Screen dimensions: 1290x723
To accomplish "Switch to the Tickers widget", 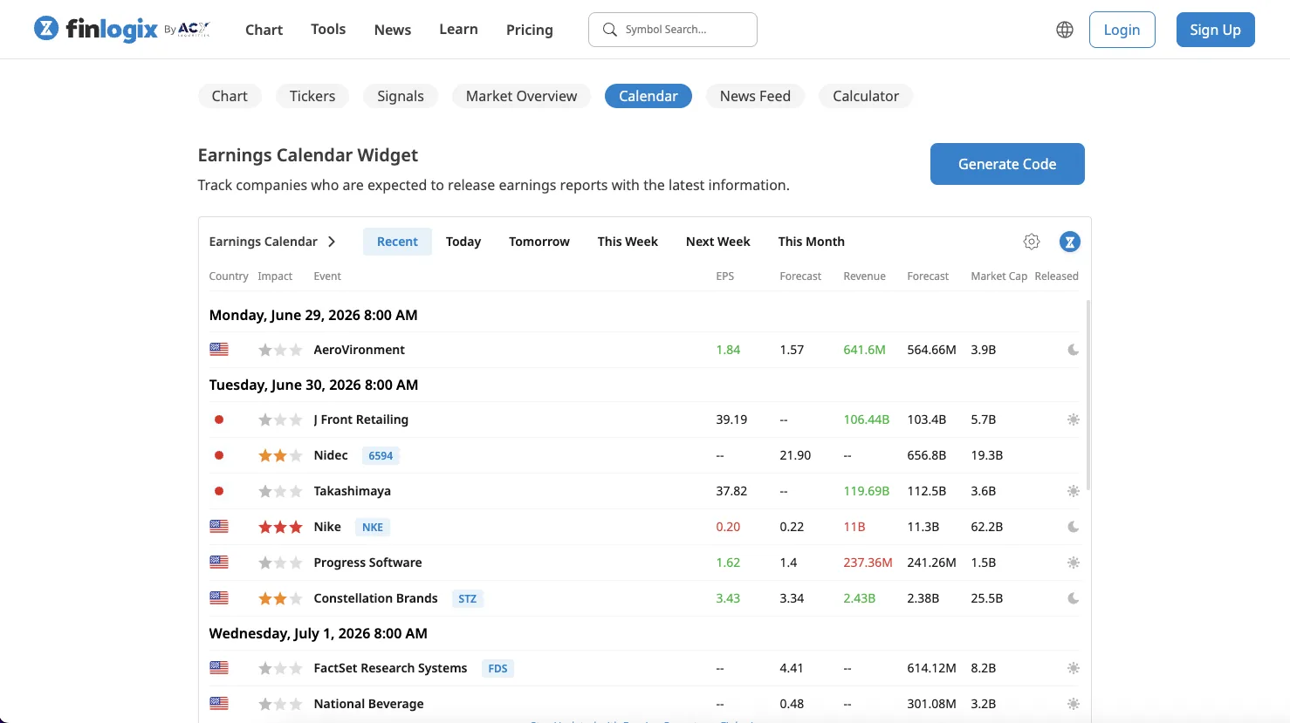I will click(x=312, y=96).
